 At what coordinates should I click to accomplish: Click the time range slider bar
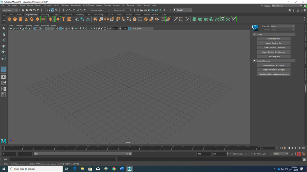click(83, 154)
